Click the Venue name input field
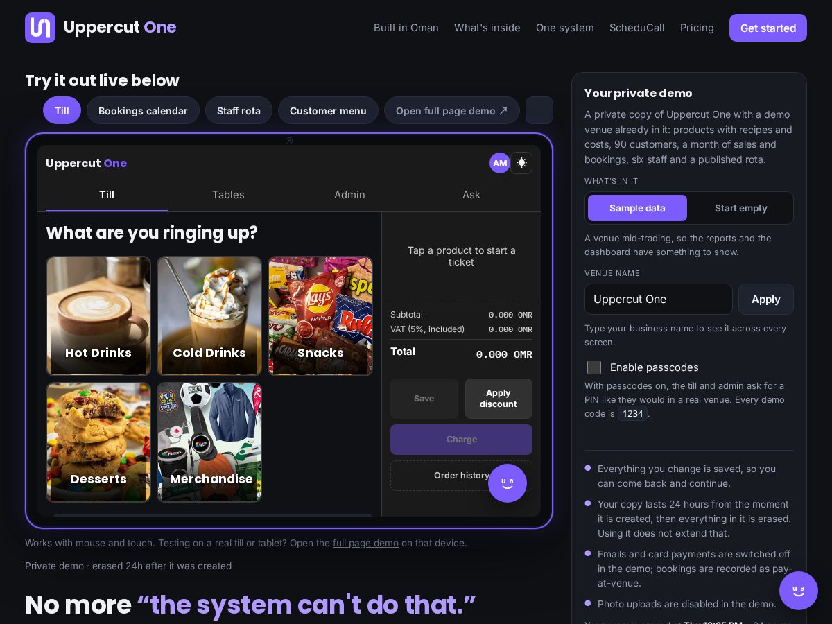Viewport: 832px width, 624px height. (x=659, y=300)
